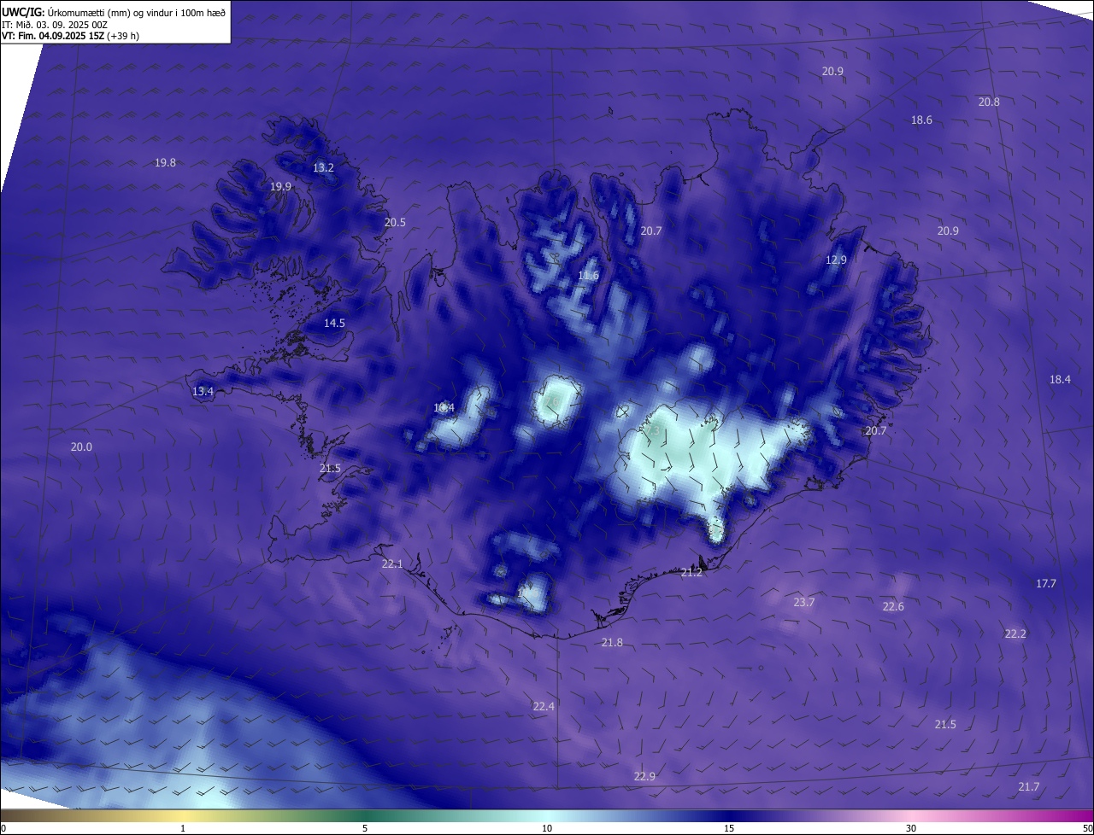
Task: Click the color scale tick label 50
Action: pyautogui.click(x=1087, y=829)
